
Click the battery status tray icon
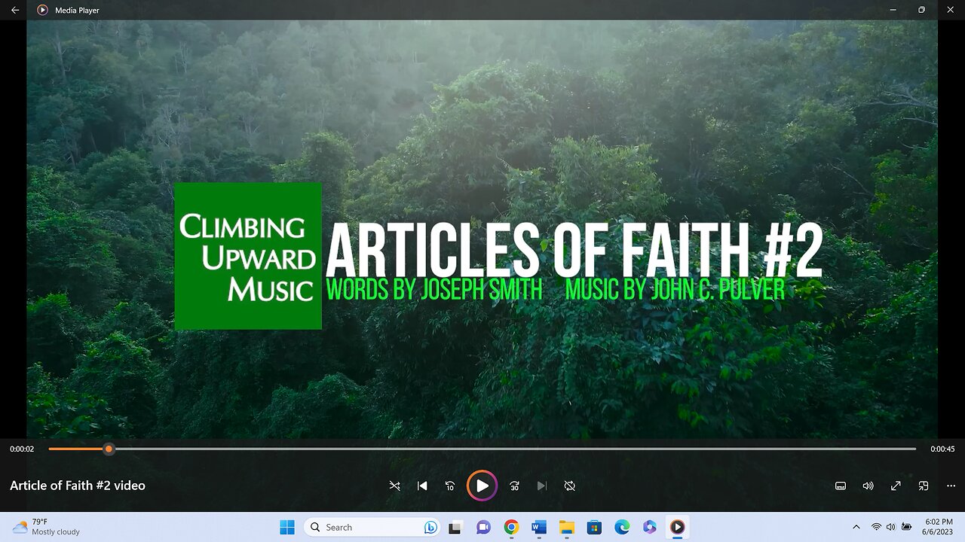click(906, 527)
